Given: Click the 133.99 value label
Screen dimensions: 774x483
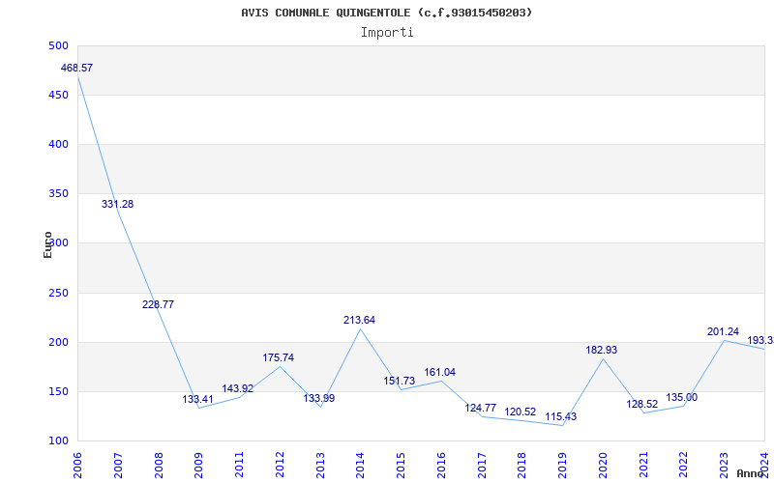Looking at the screenshot, I should point(319,398).
